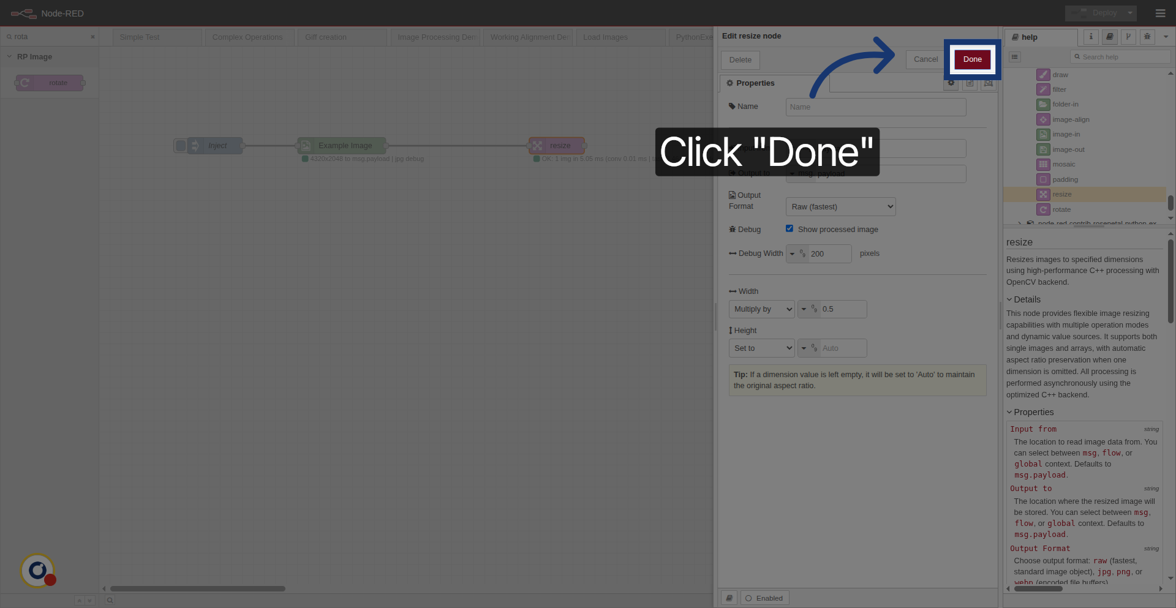Click the help topic list icon
Screen dimensions: 1176x608
[x=1014, y=57]
